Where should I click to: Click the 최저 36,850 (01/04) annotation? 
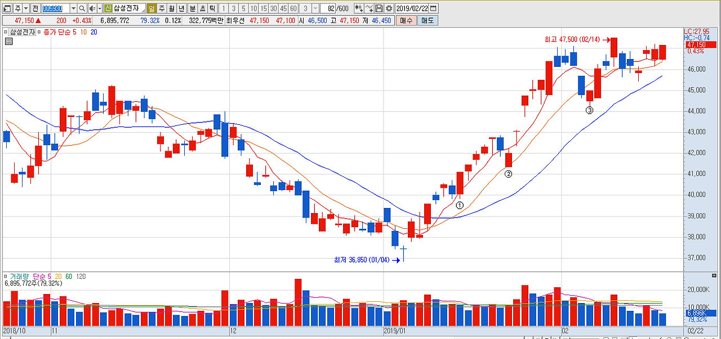[x=362, y=260]
